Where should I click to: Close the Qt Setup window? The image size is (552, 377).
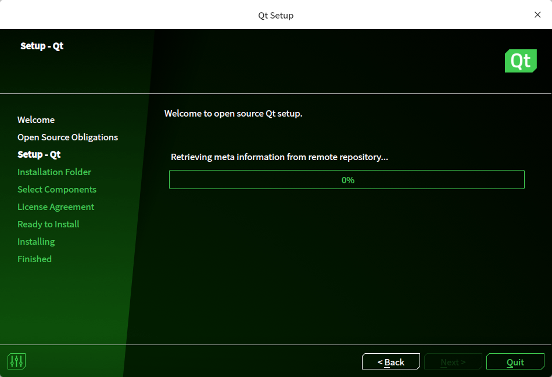click(x=537, y=14)
